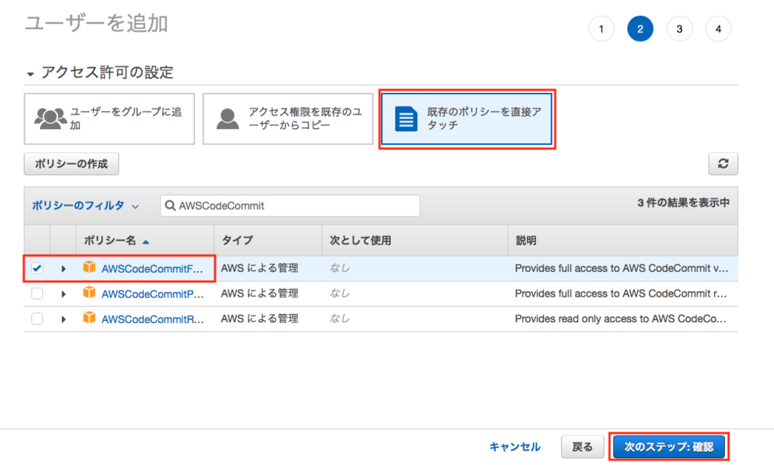Click description 'Provides full access to AWS CodeCommit v...'
Viewport: 774px width, 465px height.
(x=621, y=268)
